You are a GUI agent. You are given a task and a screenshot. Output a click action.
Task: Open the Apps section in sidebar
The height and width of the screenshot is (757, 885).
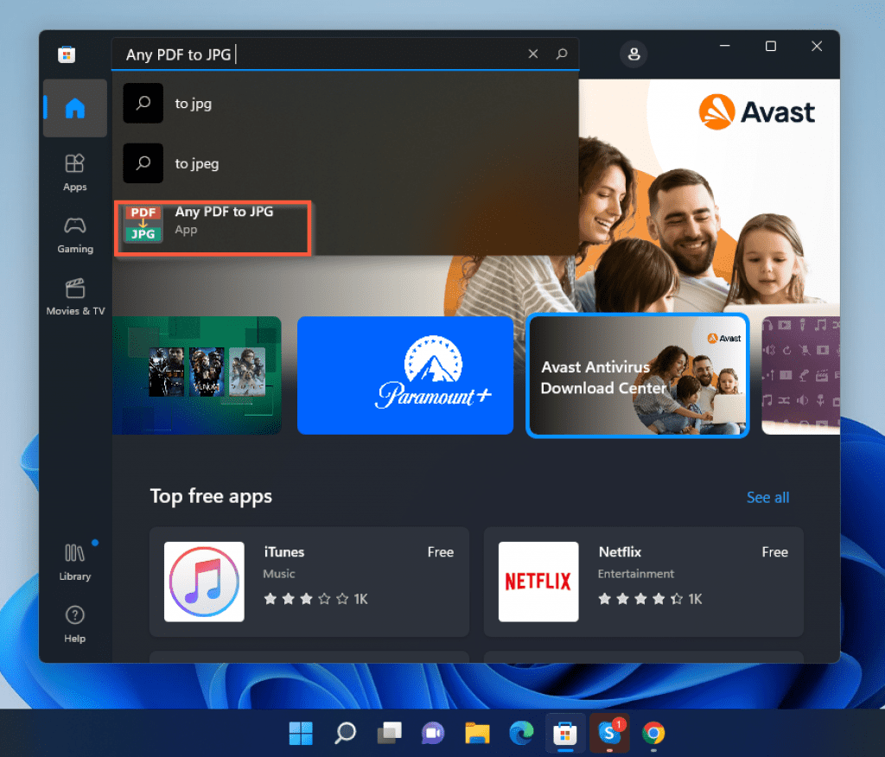point(75,172)
